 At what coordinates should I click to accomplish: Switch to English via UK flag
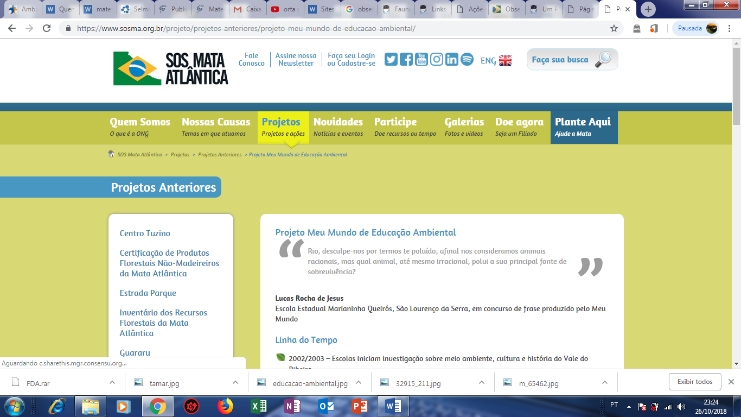coord(504,61)
